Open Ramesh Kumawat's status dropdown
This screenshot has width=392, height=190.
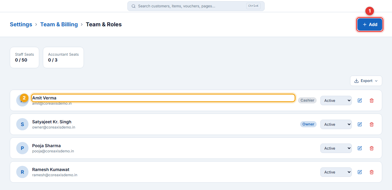tap(336, 172)
